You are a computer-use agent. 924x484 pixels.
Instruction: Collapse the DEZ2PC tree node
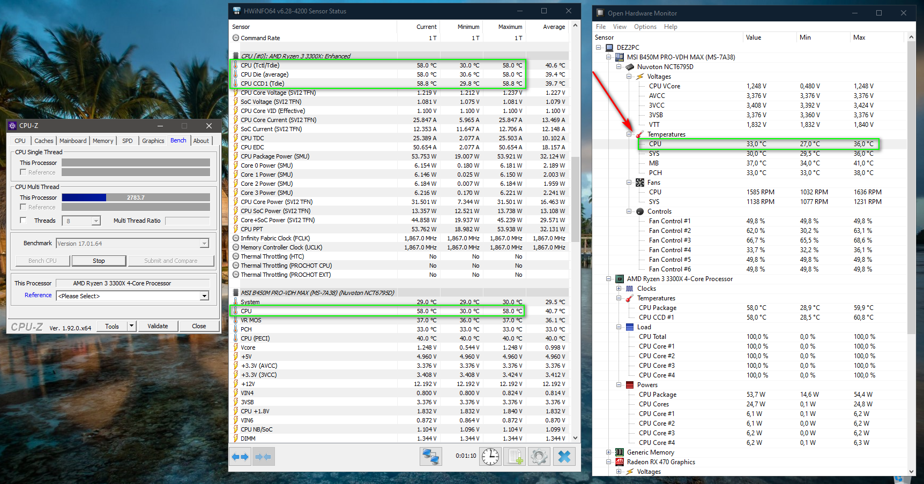coord(599,48)
